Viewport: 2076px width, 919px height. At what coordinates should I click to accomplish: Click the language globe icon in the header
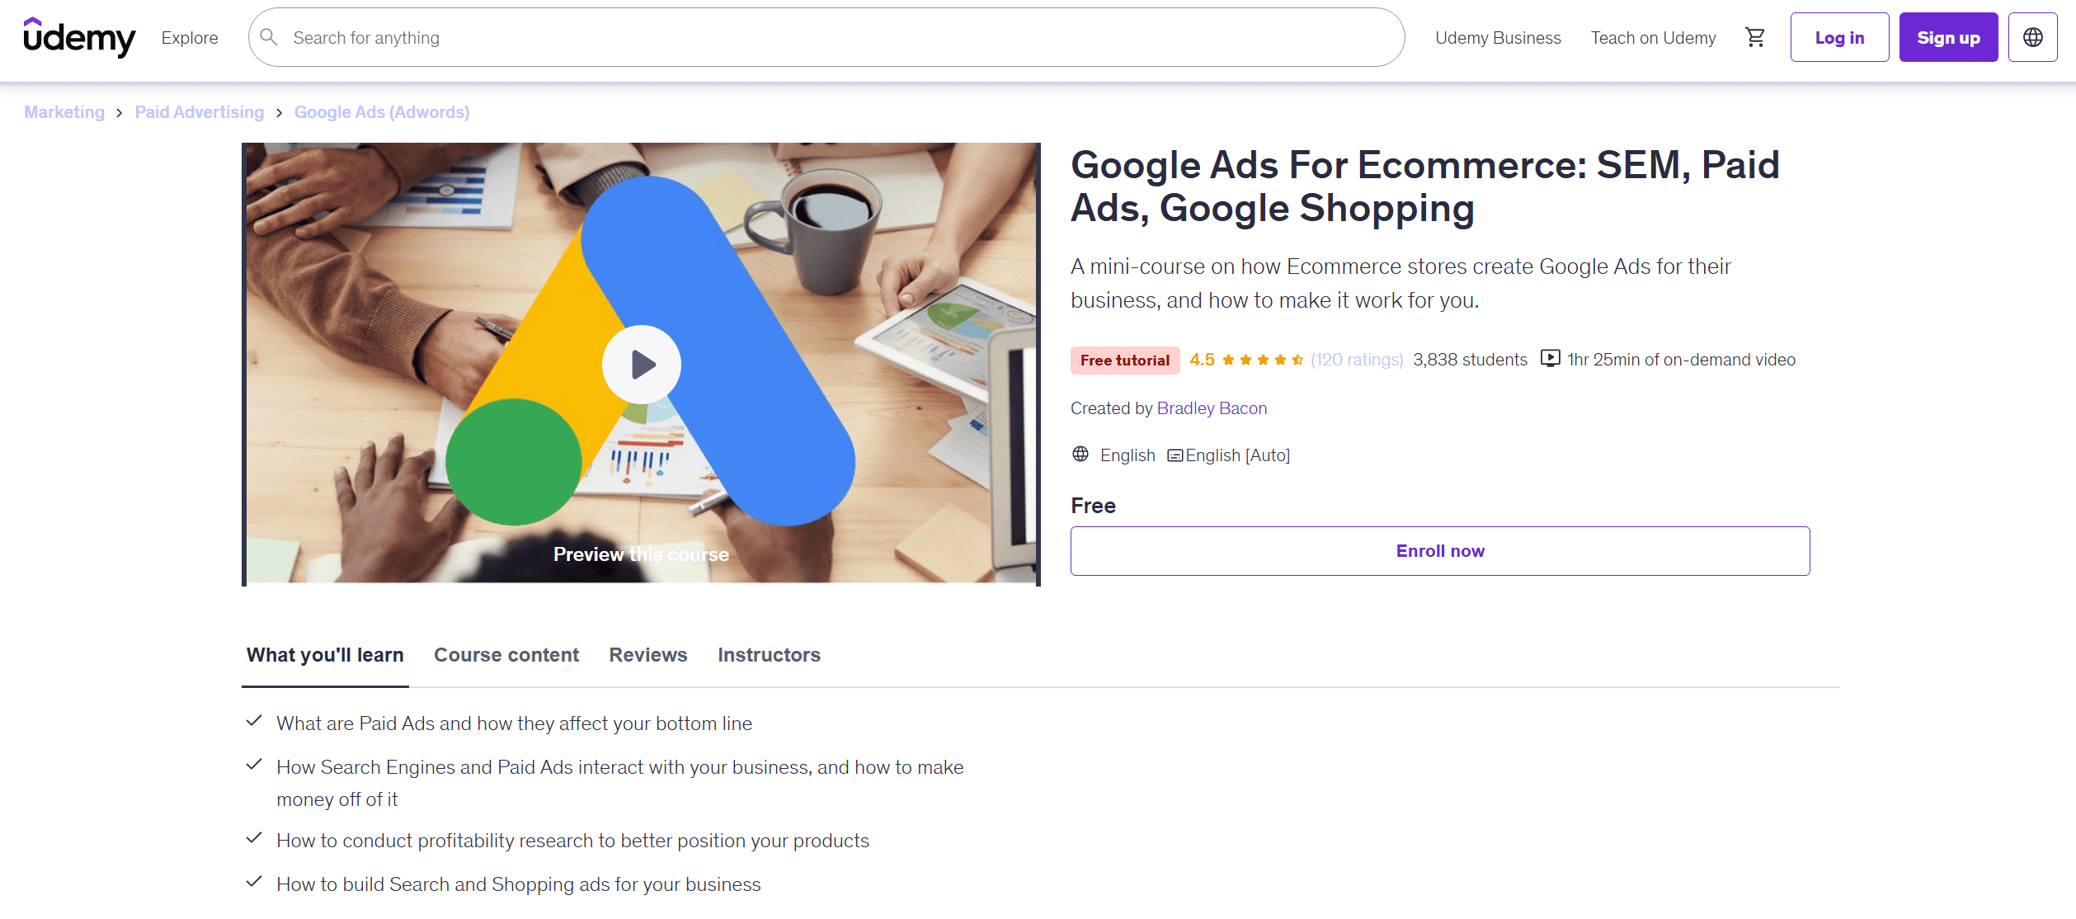2032,37
